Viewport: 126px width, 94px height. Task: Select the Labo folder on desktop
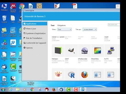tap(13, 19)
